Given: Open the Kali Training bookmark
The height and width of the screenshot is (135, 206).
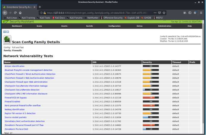Looking at the screenshot, I should 27,18.
